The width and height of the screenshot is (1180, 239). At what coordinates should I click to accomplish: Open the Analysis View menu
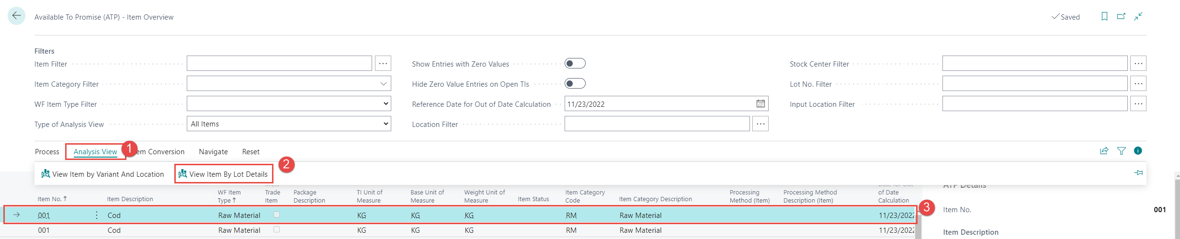tap(95, 152)
